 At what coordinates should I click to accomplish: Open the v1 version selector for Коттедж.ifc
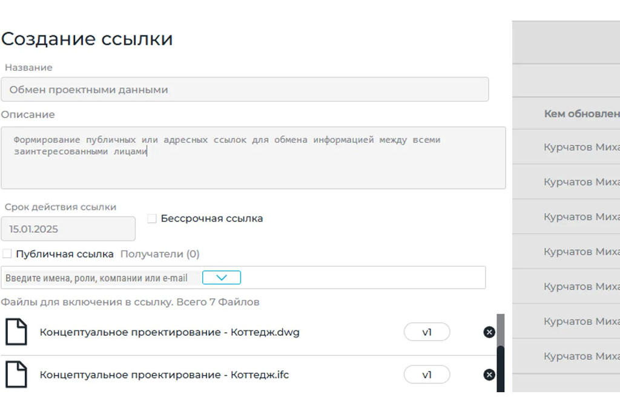tap(427, 375)
